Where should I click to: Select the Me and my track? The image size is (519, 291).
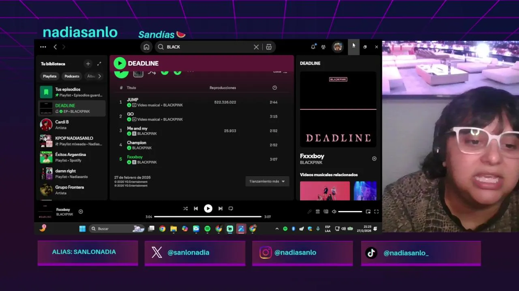137,129
